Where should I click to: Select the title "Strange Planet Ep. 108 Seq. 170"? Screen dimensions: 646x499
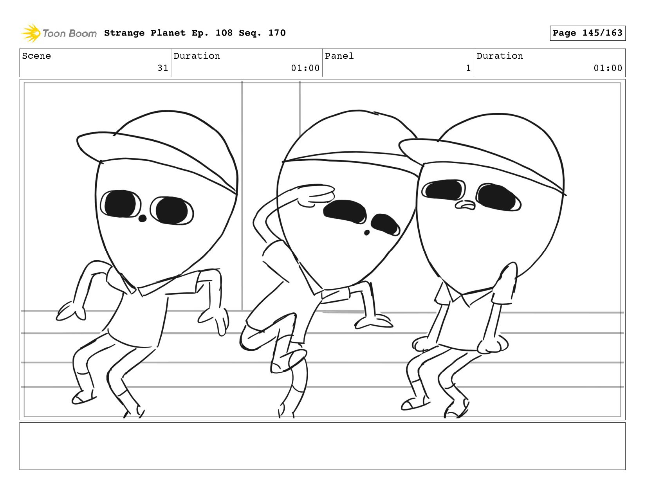(195, 33)
